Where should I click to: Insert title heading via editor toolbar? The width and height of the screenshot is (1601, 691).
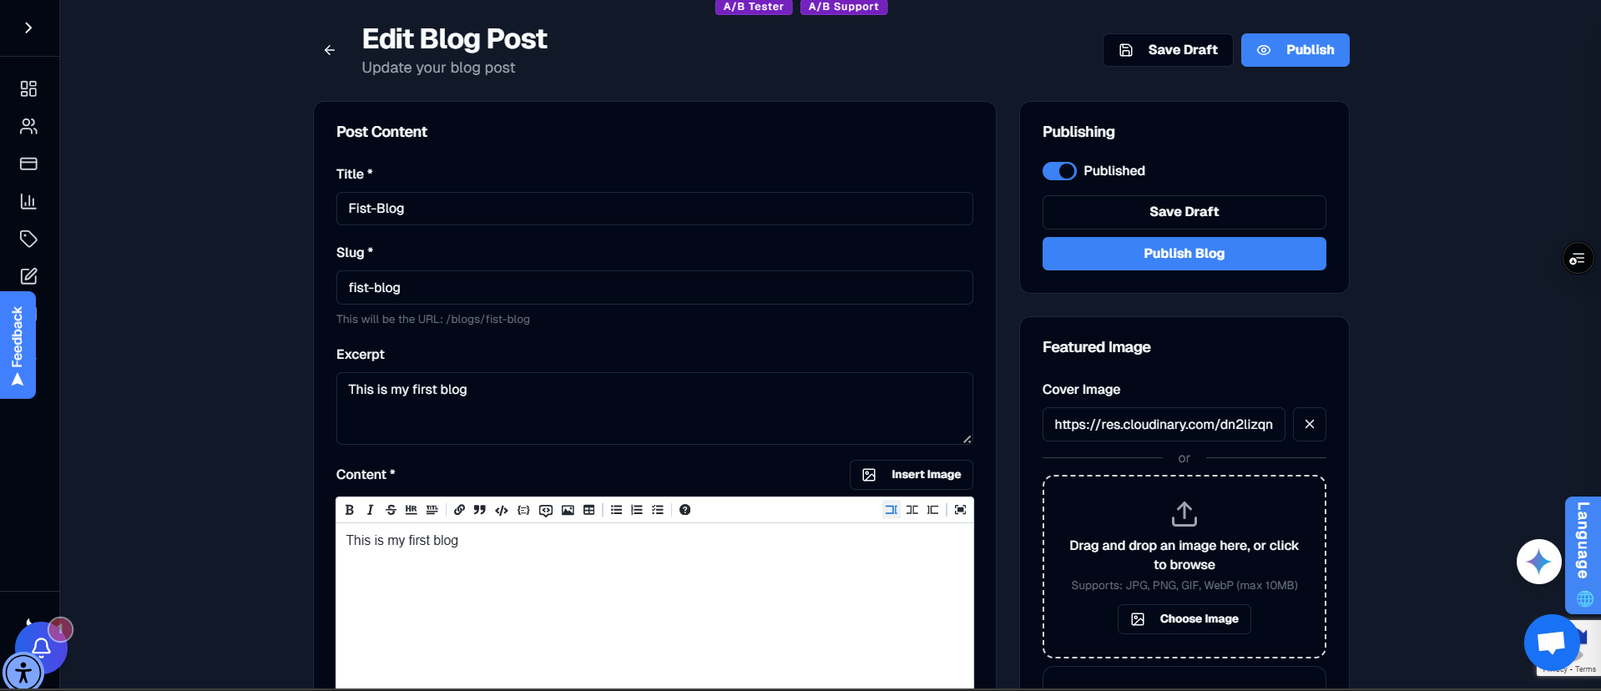click(x=432, y=510)
